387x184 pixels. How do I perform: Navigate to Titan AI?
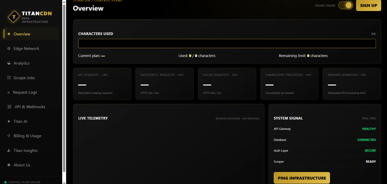pyautogui.click(x=31, y=121)
